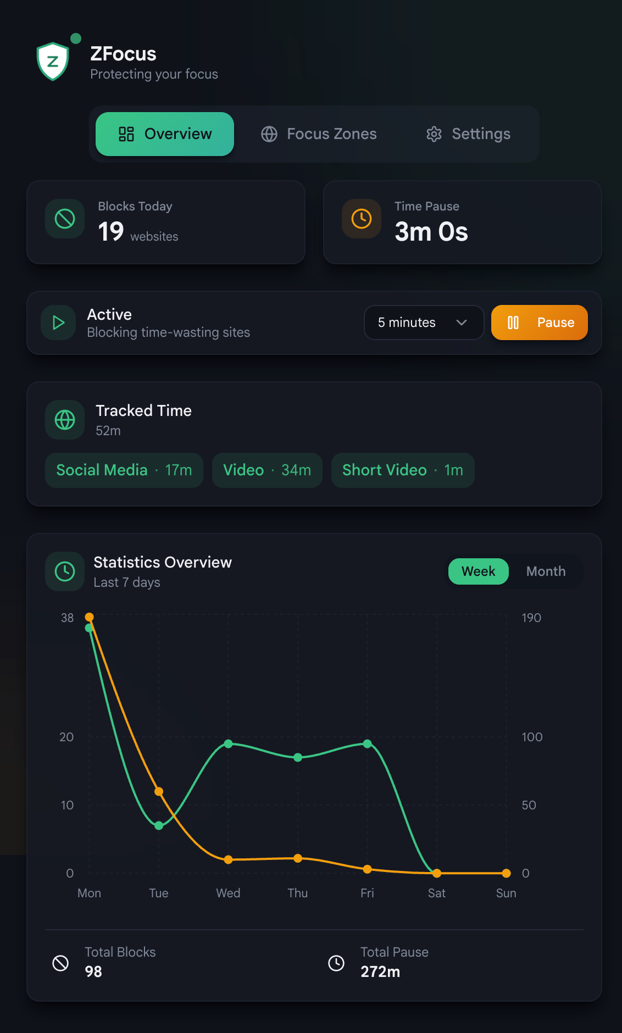This screenshot has width=622, height=1033.
Task: Switch to the Focus Zones tab
Action: (319, 134)
